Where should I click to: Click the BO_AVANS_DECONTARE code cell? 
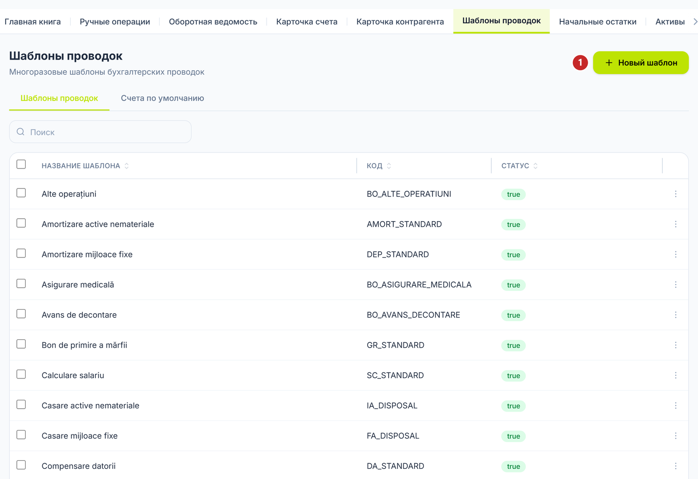[413, 315]
